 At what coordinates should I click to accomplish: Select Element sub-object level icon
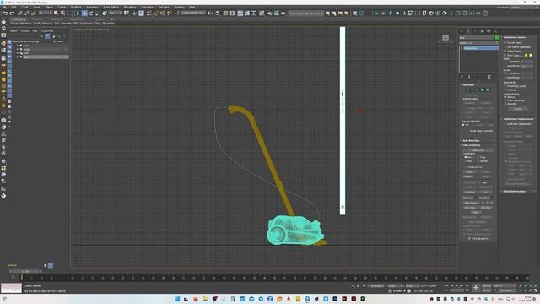(488, 90)
